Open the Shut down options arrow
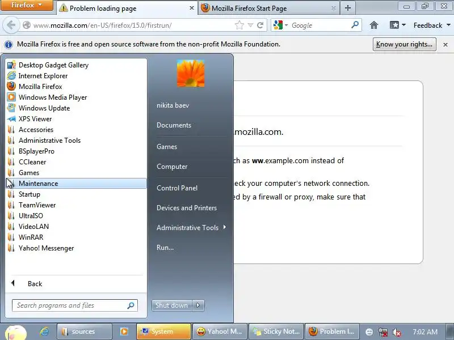454x340 pixels. tap(198, 305)
